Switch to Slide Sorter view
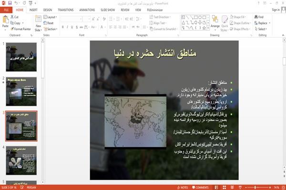Image resolution: width=286 pixels, height=190 pixels. point(225,188)
